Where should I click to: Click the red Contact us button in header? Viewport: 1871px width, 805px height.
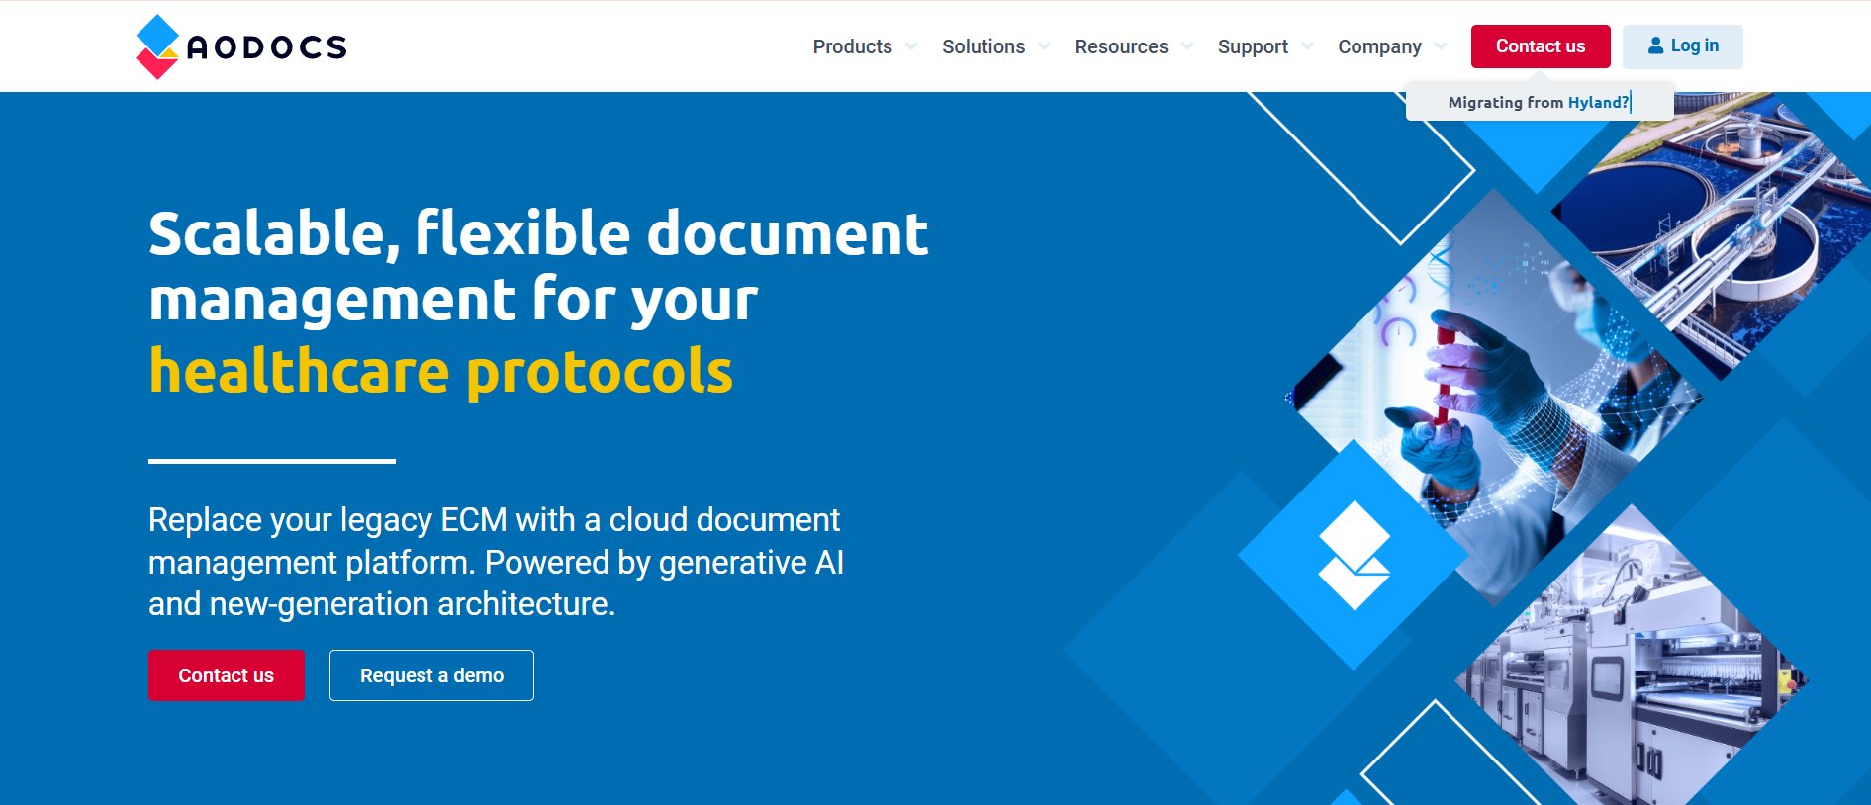tap(1541, 46)
